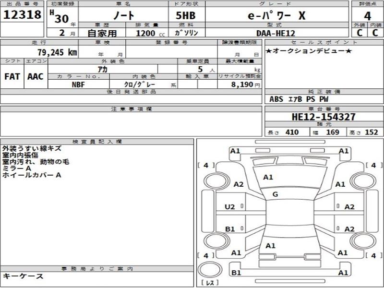Image resolution: width=384 pixels, height=288 pixels.
Task: Click the interior color クロ/グレー
Action: [140, 84]
